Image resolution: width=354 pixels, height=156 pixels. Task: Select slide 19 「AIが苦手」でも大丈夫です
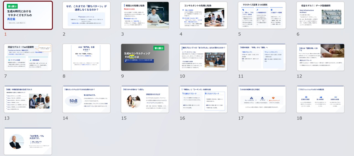(28, 141)
